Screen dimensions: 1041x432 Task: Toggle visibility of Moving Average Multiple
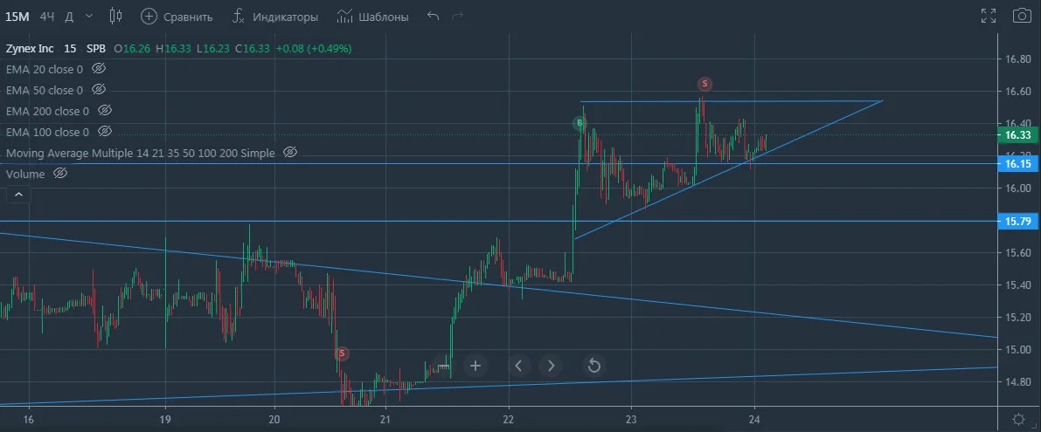(290, 153)
